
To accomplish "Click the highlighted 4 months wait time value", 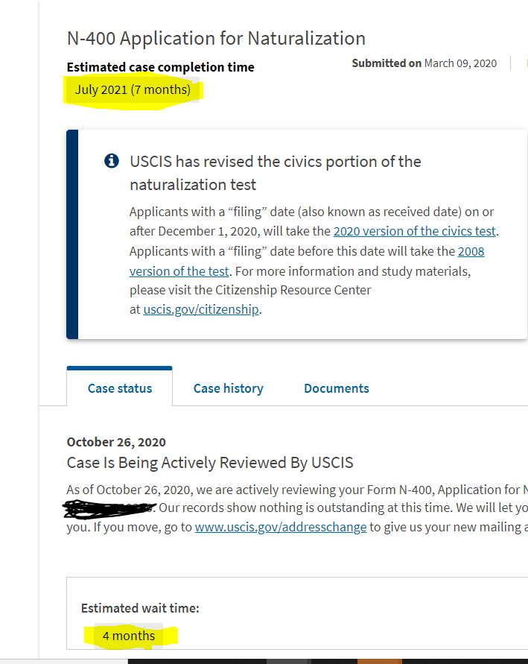I will (x=129, y=636).
